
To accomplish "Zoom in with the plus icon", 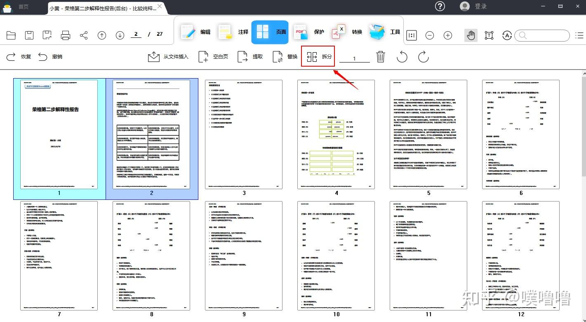I will click(x=448, y=35).
